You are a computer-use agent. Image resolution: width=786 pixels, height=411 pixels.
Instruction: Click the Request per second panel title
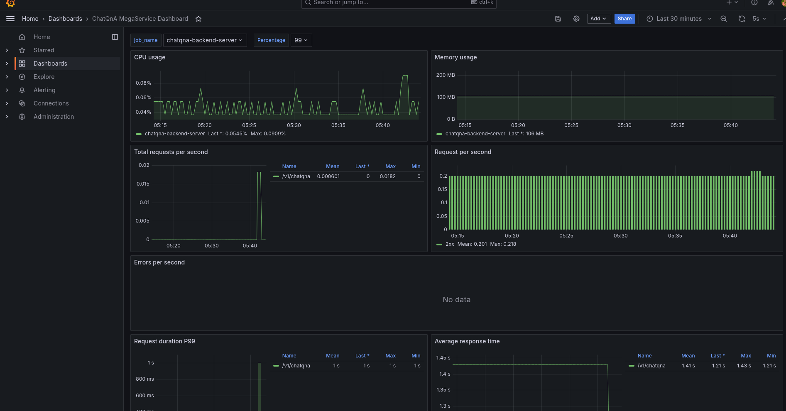tap(463, 152)
